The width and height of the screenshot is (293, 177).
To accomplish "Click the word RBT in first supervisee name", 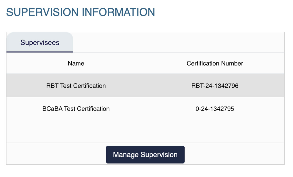I will click(x=52, y=86).
